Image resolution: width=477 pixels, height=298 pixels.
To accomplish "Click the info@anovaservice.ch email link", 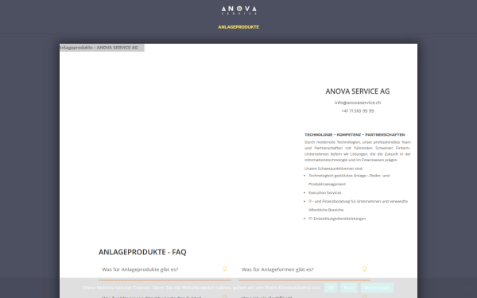I will [x=358, y=103].
